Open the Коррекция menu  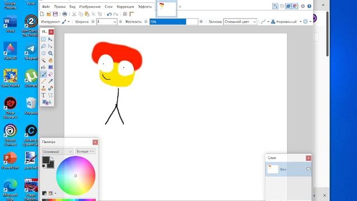coord(126,7)
